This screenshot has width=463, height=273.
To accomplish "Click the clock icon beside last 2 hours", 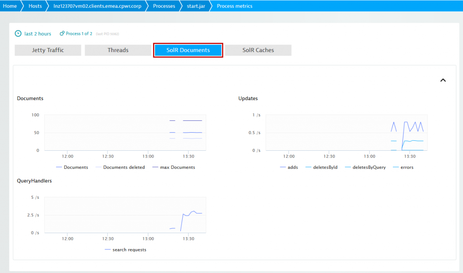I will pyautogui.click(x=18, y=34).
